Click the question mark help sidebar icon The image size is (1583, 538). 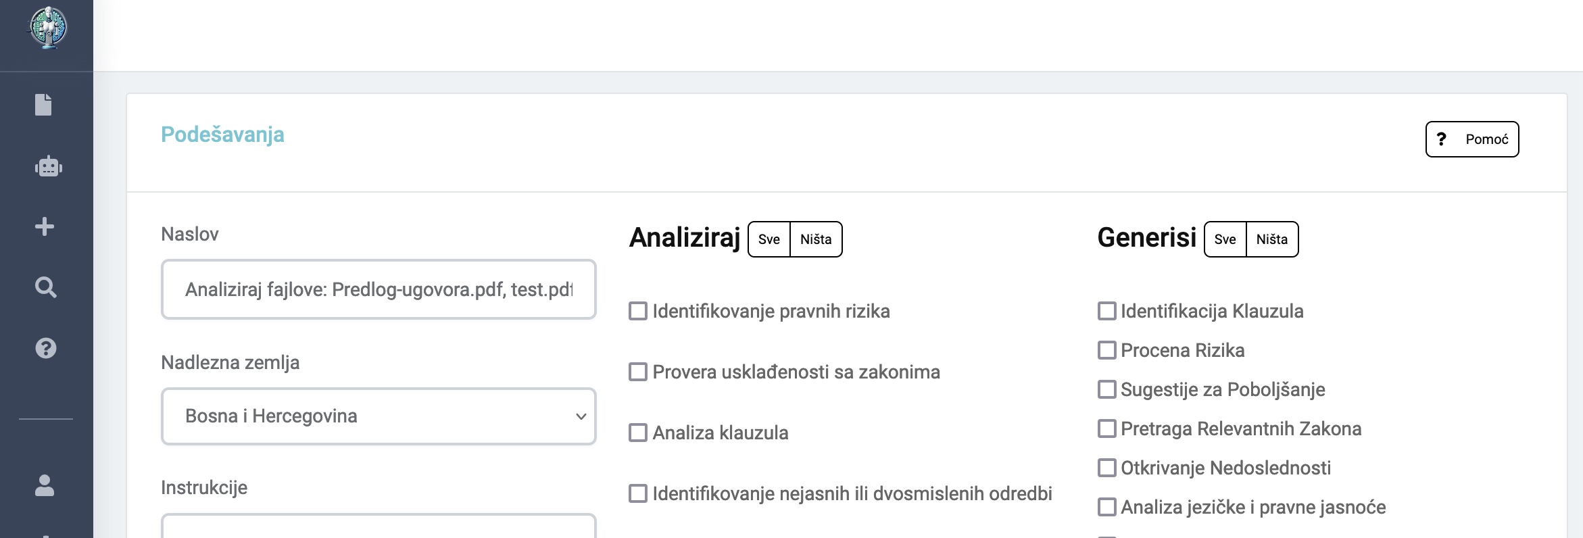coord(45,348)
